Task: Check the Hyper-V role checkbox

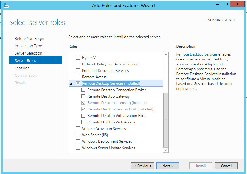Action: (x=78, y=58)
